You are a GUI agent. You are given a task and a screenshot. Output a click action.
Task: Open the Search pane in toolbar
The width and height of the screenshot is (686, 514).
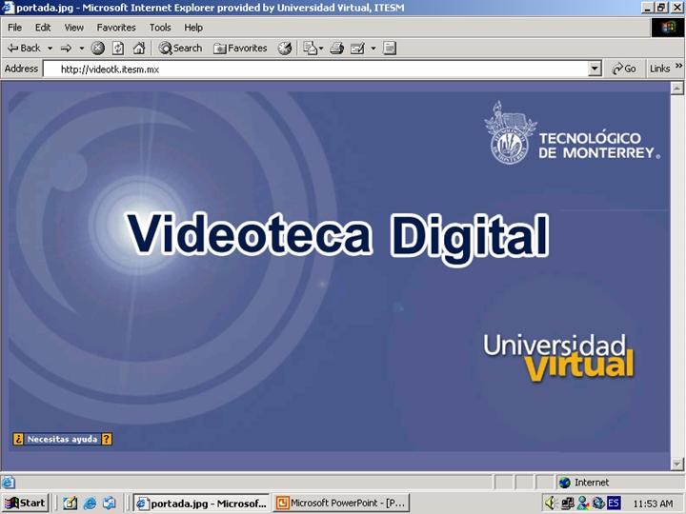click(180, 49)
